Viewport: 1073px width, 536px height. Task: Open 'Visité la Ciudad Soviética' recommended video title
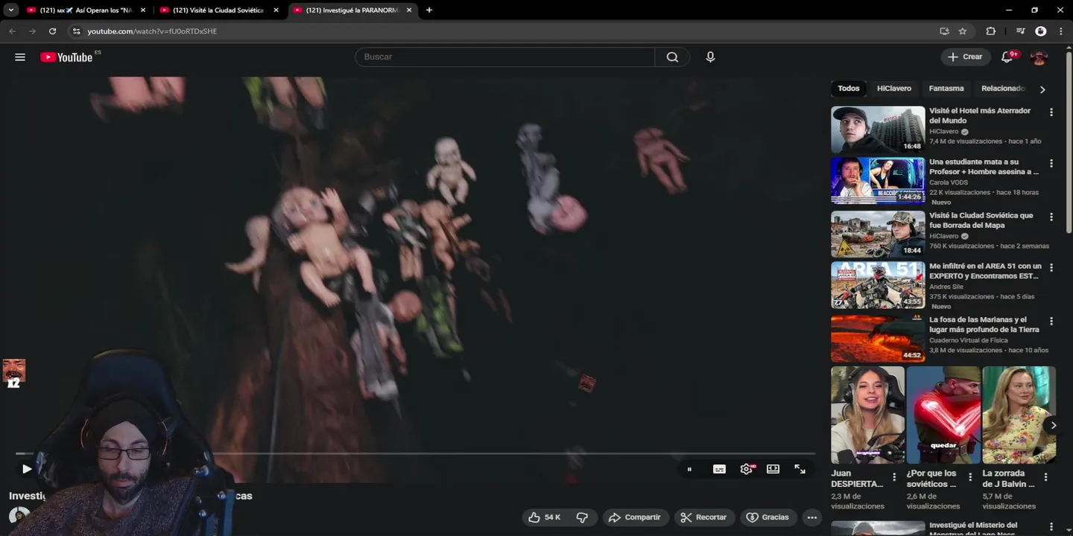coord(981,220)
